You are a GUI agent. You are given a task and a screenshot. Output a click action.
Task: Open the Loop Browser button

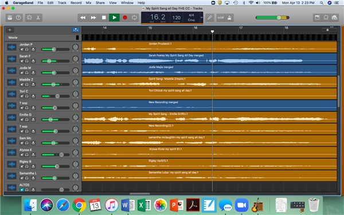(x=326, y=18)
